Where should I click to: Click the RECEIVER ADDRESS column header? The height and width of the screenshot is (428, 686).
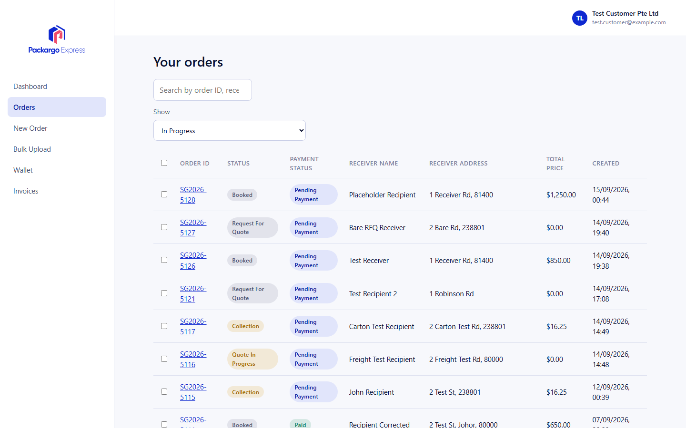(x=458, y=163)
